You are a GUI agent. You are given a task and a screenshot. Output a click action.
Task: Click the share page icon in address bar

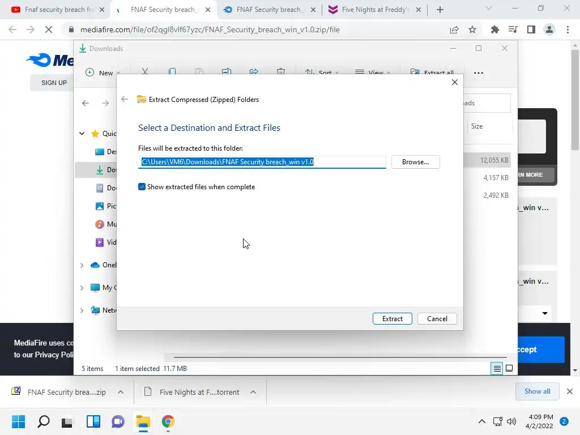pos(454,29)
